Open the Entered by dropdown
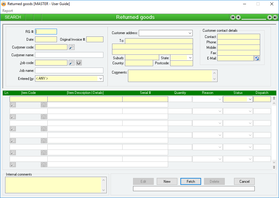Viewport: 279px width, 198px height. click(100, 78)
